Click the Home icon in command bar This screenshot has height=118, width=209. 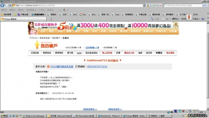[152, 19]
